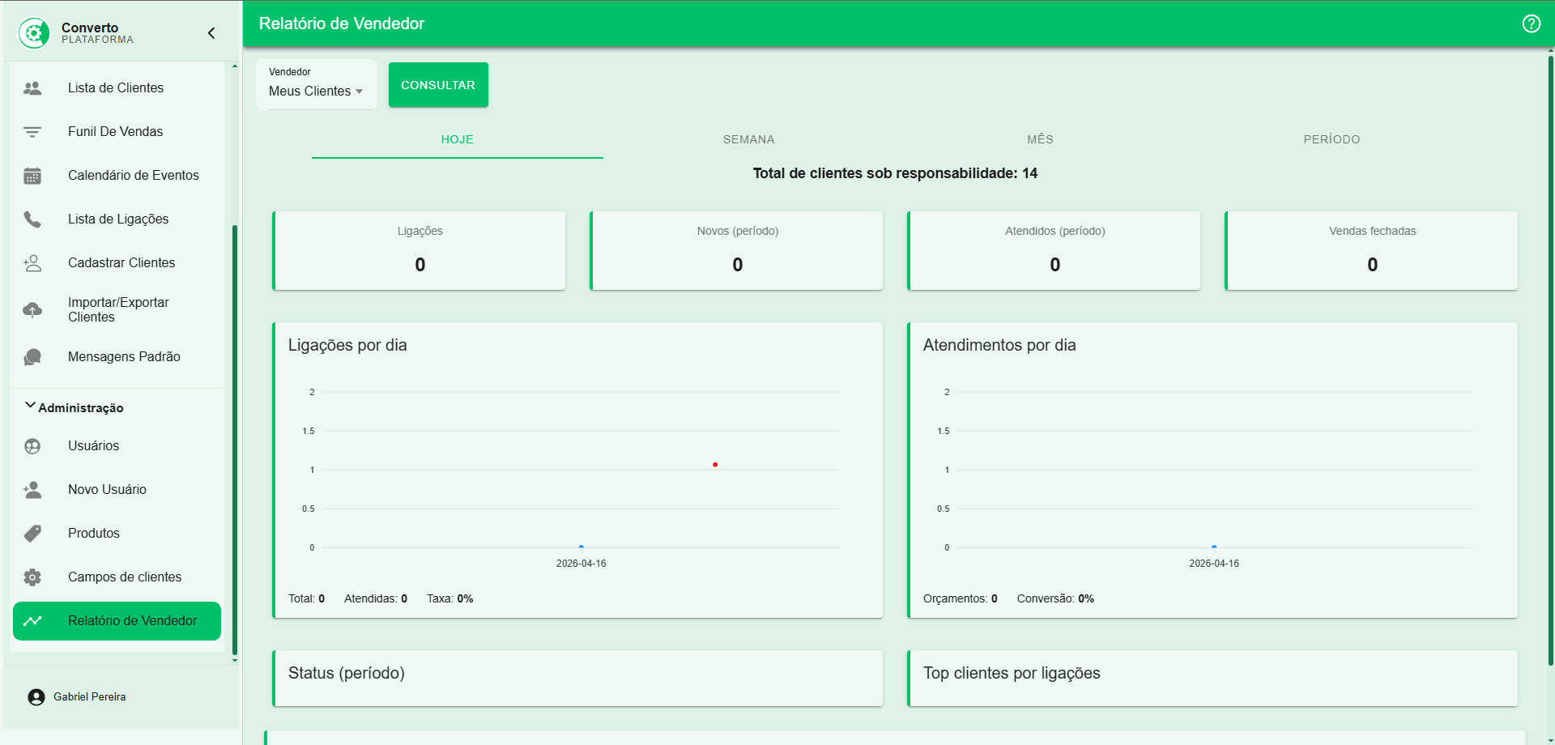Image resolution: width=1555 pixels, height=745 pixels.
Task: Select the Lista de Clientes people icon
Action: 32,87
